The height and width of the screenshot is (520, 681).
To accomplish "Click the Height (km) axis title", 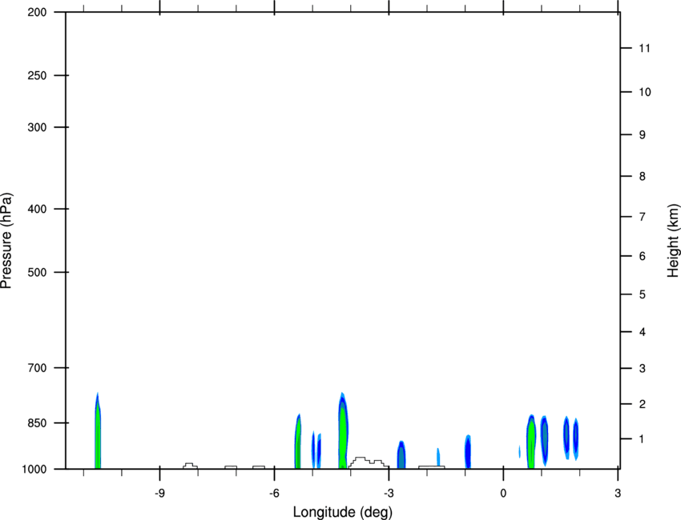I will 674,241.
